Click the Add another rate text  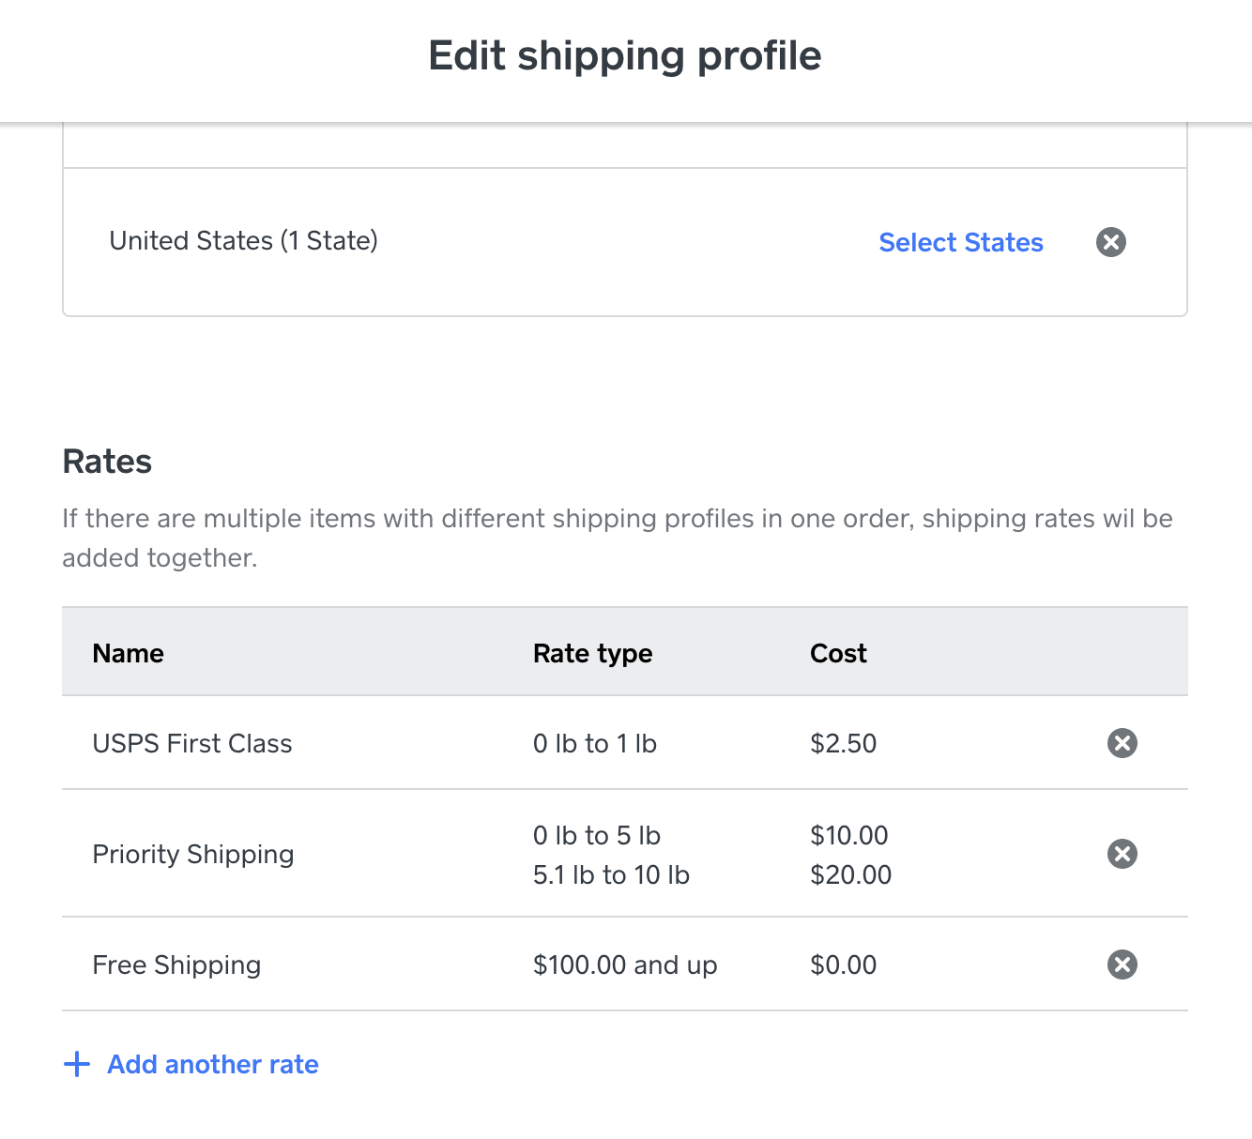[x=213, y=1064]
